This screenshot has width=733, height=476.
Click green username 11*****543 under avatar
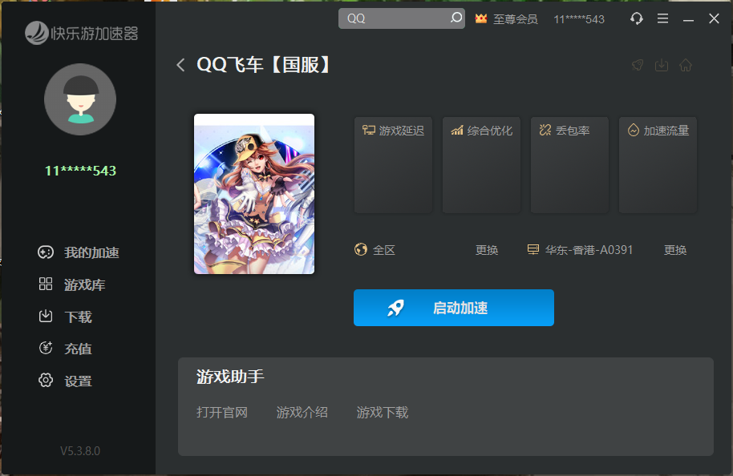(80, 171)
